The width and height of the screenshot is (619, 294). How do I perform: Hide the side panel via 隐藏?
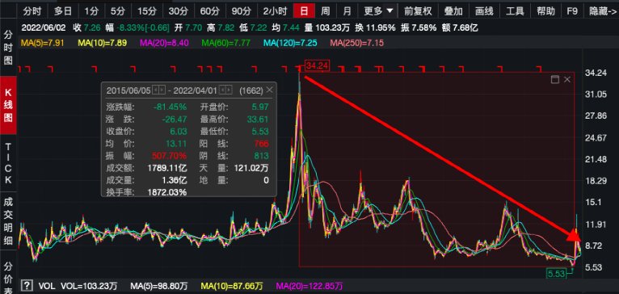[x=602, y=10]
